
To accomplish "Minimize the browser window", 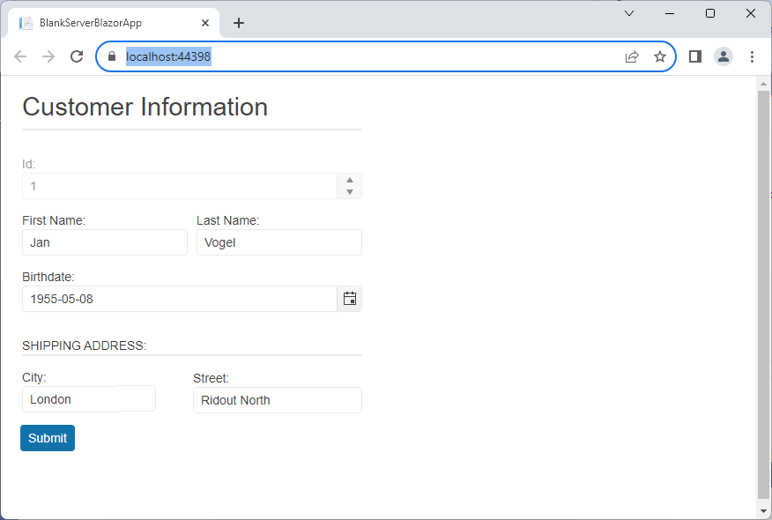I will click(x=670, y=13).
